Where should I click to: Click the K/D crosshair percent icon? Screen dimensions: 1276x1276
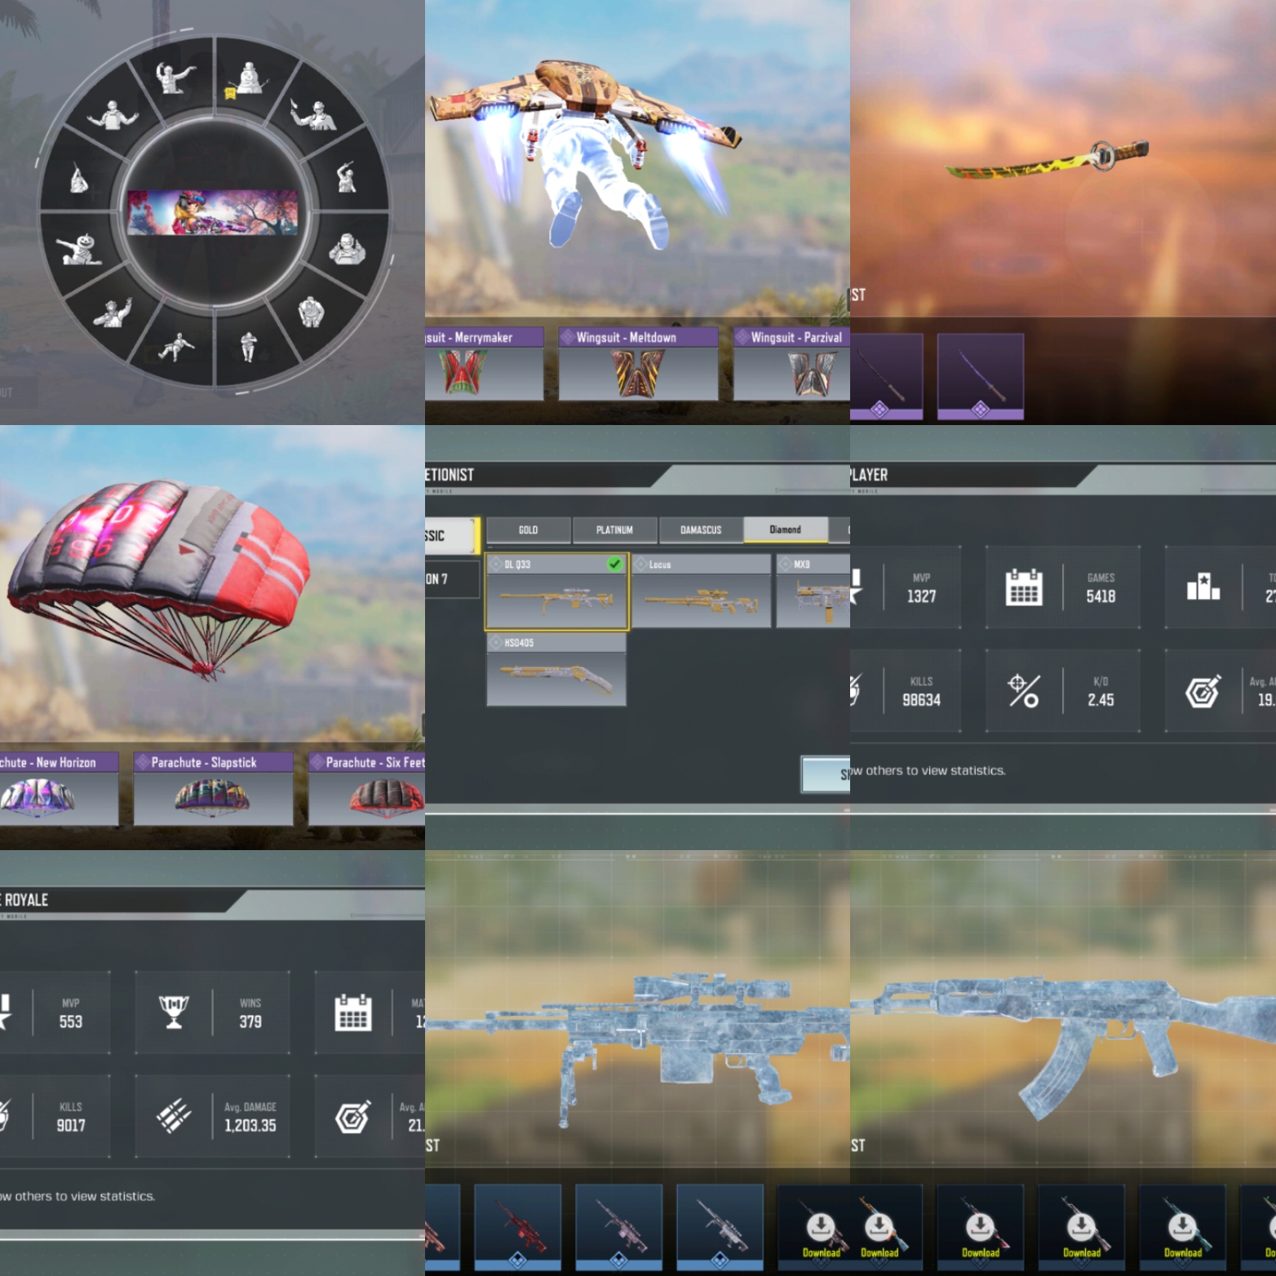coord(1023,690)
